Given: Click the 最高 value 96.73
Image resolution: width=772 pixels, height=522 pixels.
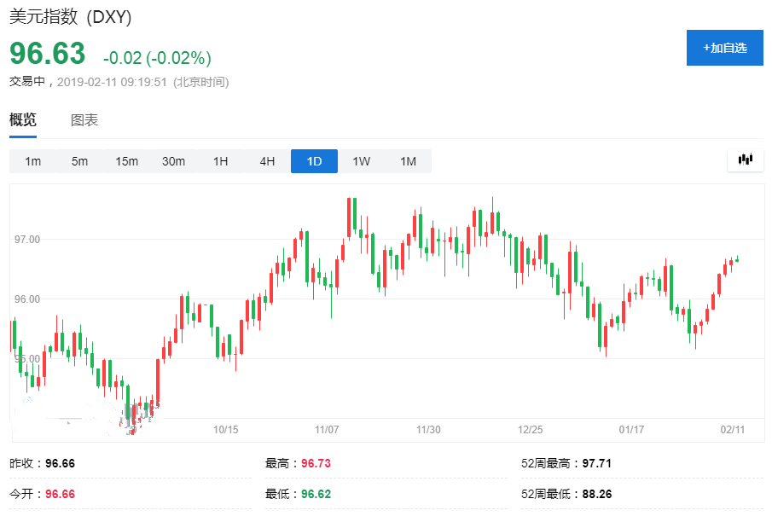Looking at the screenshot, I should click(x=316, y=463).
